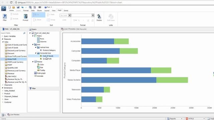Select Cost of Goods in Horizontal Axis
The width and height of the screenshot is (214, 120).
48,56
